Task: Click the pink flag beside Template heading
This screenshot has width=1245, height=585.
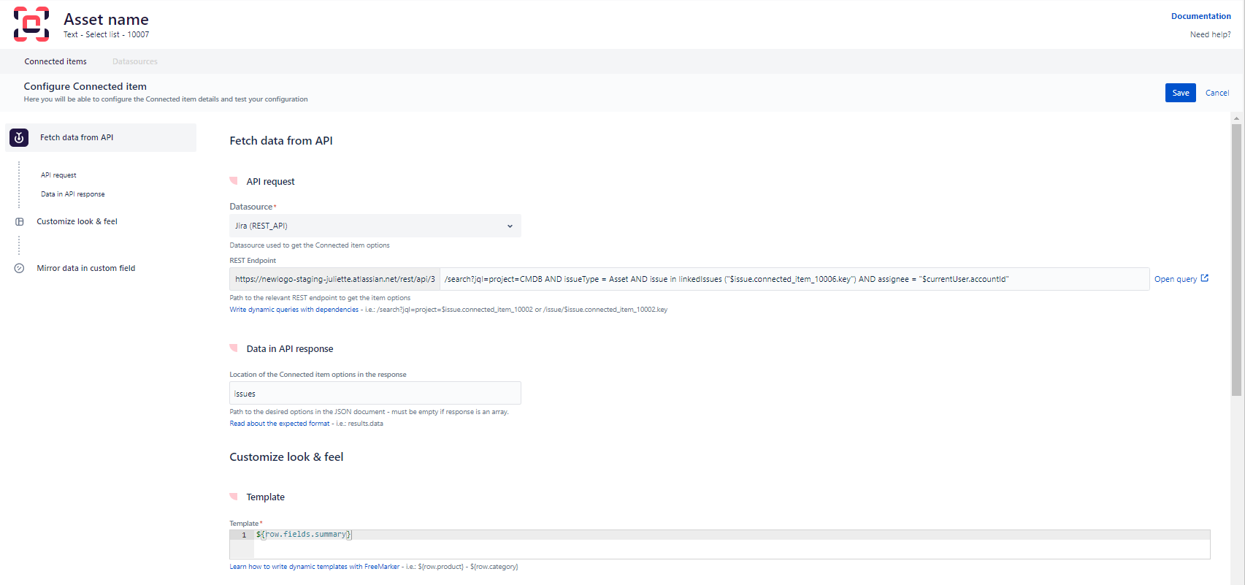Action: coord(234,496)
